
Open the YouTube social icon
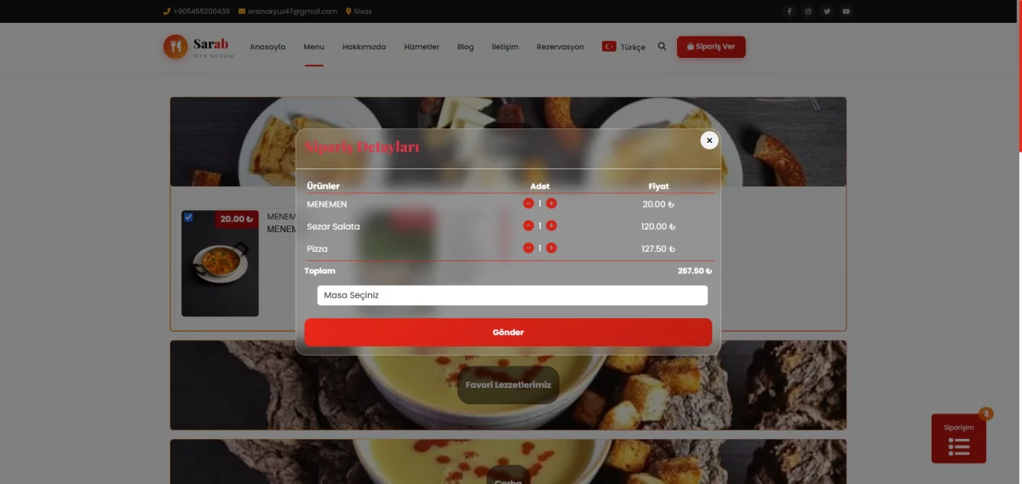click(847, 11)
